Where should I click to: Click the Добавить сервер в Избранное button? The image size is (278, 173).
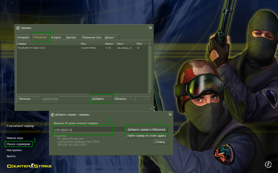point(147,129)
